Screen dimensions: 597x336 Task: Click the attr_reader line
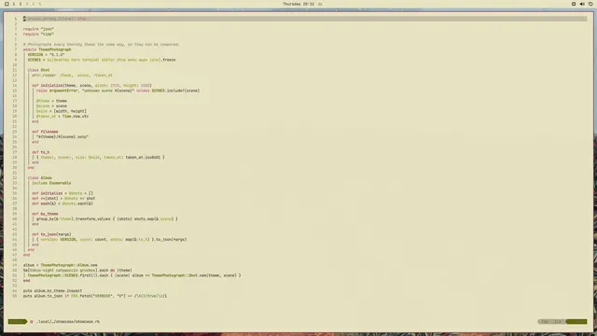pyautogui.click(x=72, y=75)
